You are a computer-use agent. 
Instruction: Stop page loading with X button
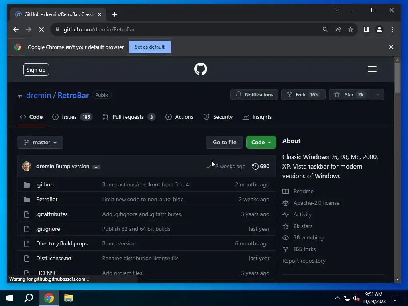click(x=41, y=29)
